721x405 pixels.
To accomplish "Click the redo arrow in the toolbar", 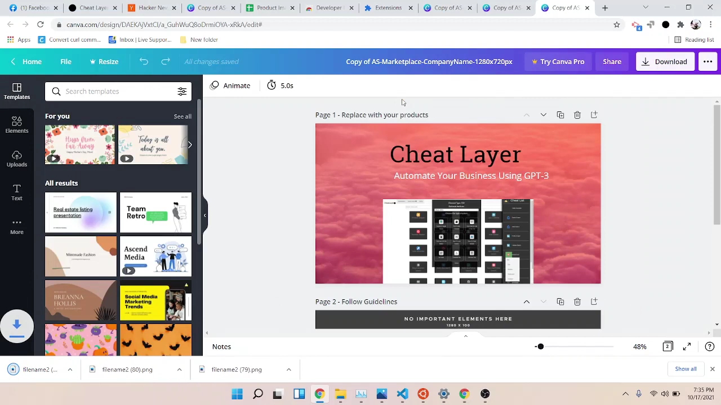I will tap(166, 61).
